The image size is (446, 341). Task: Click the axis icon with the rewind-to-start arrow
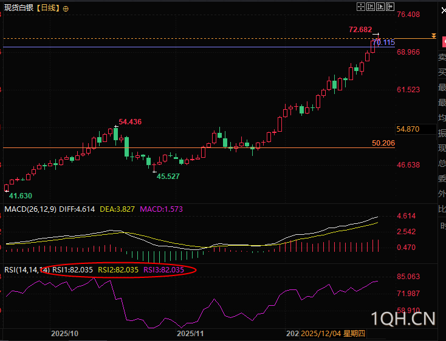(370, 7)
